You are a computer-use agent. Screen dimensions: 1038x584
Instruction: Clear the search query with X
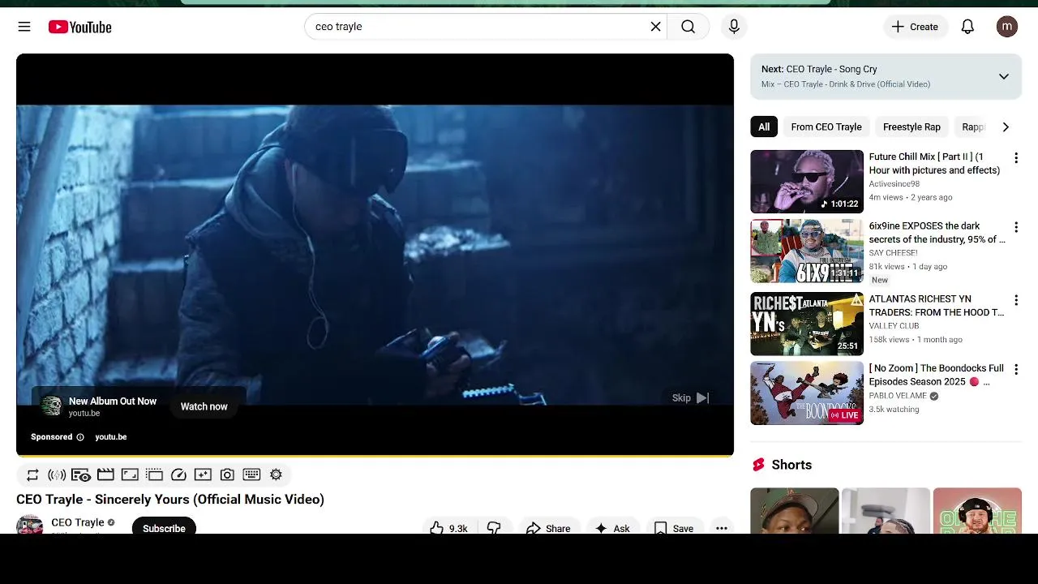pyautogui.click(x=655, y=27)
